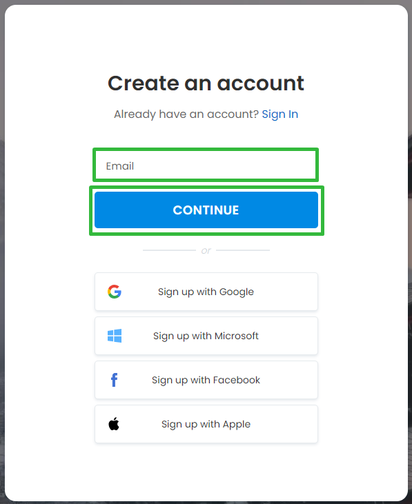
Task: Click the 'Create an account' heading
Action: tap(206, 83)
